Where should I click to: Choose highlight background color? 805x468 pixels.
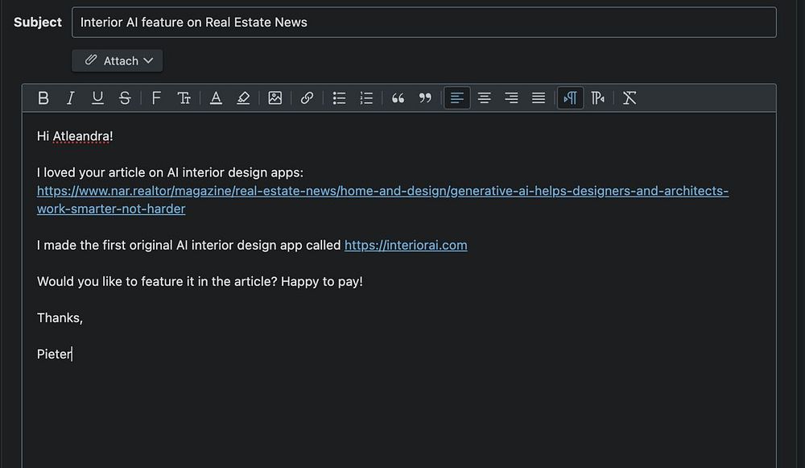(243, 98)
